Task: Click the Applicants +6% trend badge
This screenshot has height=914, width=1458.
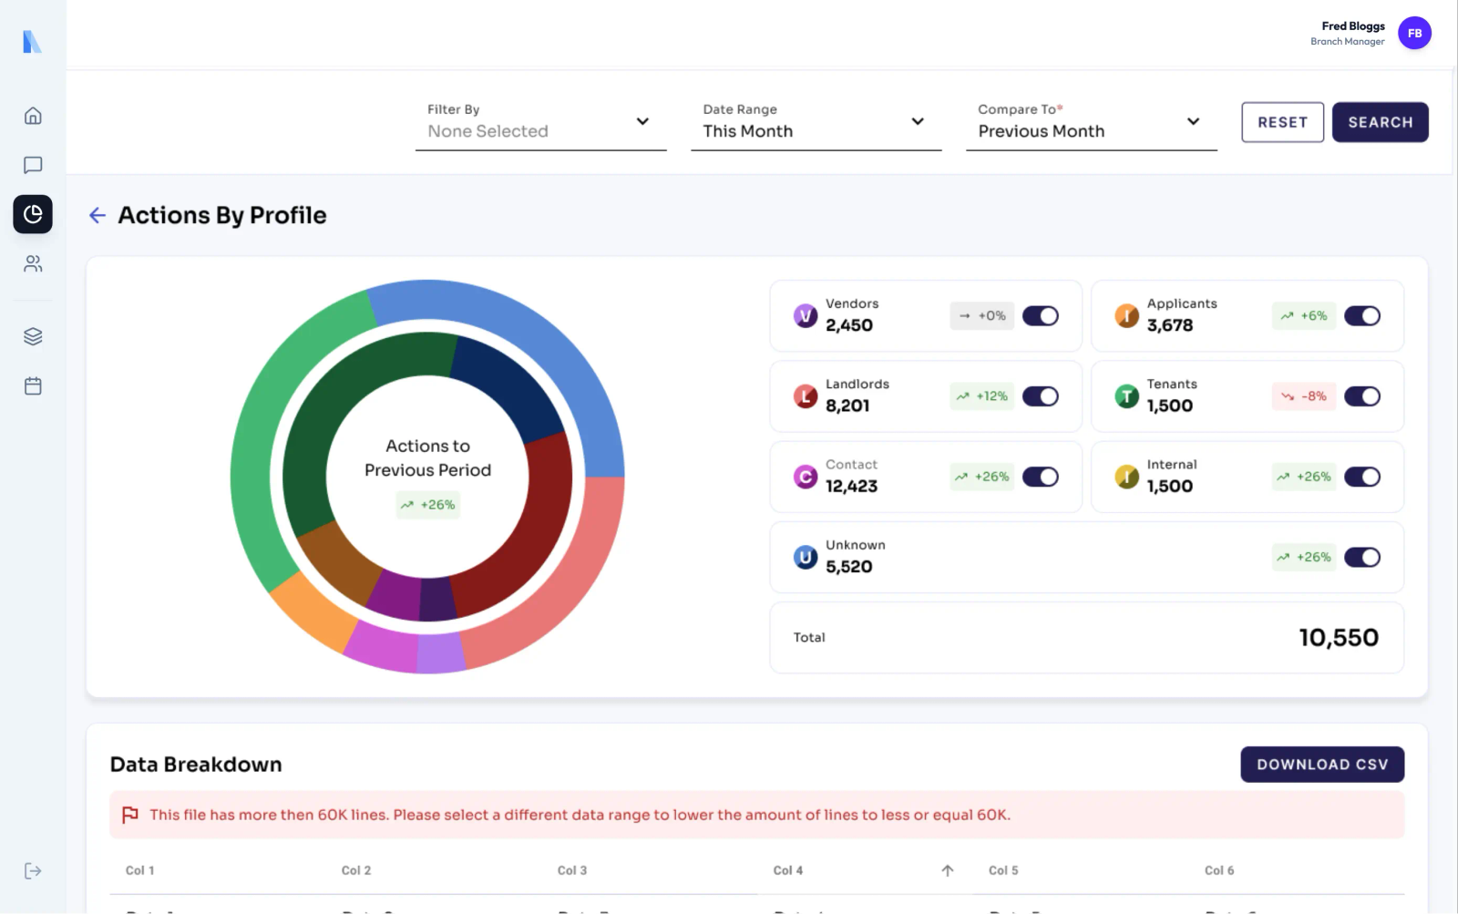Action: [1304, 315]
